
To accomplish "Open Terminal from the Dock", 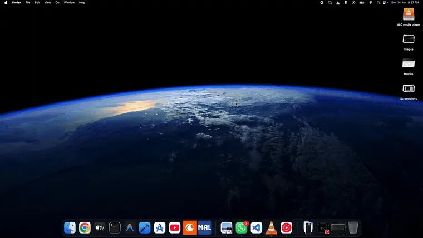I will pyautogui.click(x=115, y=228).
